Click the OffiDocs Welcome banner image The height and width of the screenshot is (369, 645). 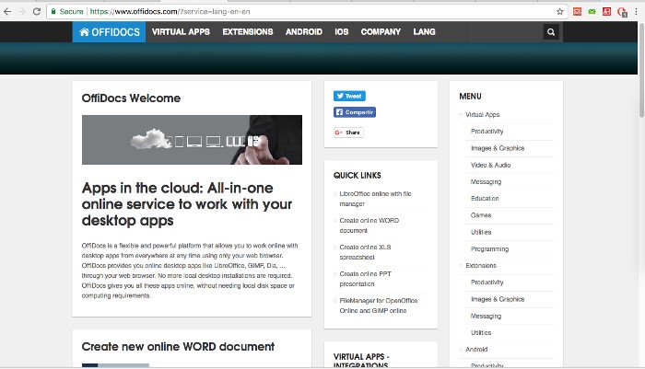click(192, 140)
